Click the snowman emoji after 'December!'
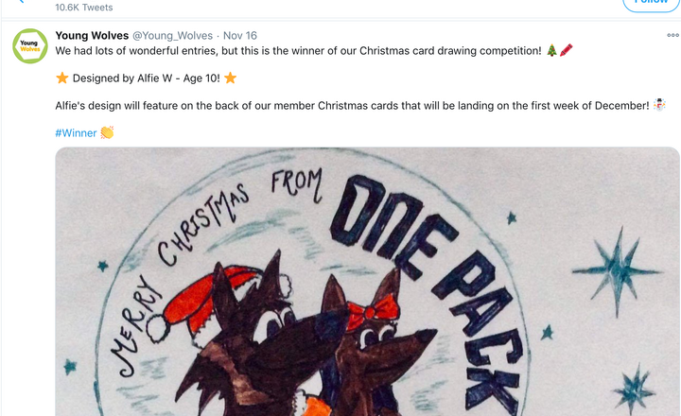The height and width of the screenshot is (416, 681). [x=659, y=105]
